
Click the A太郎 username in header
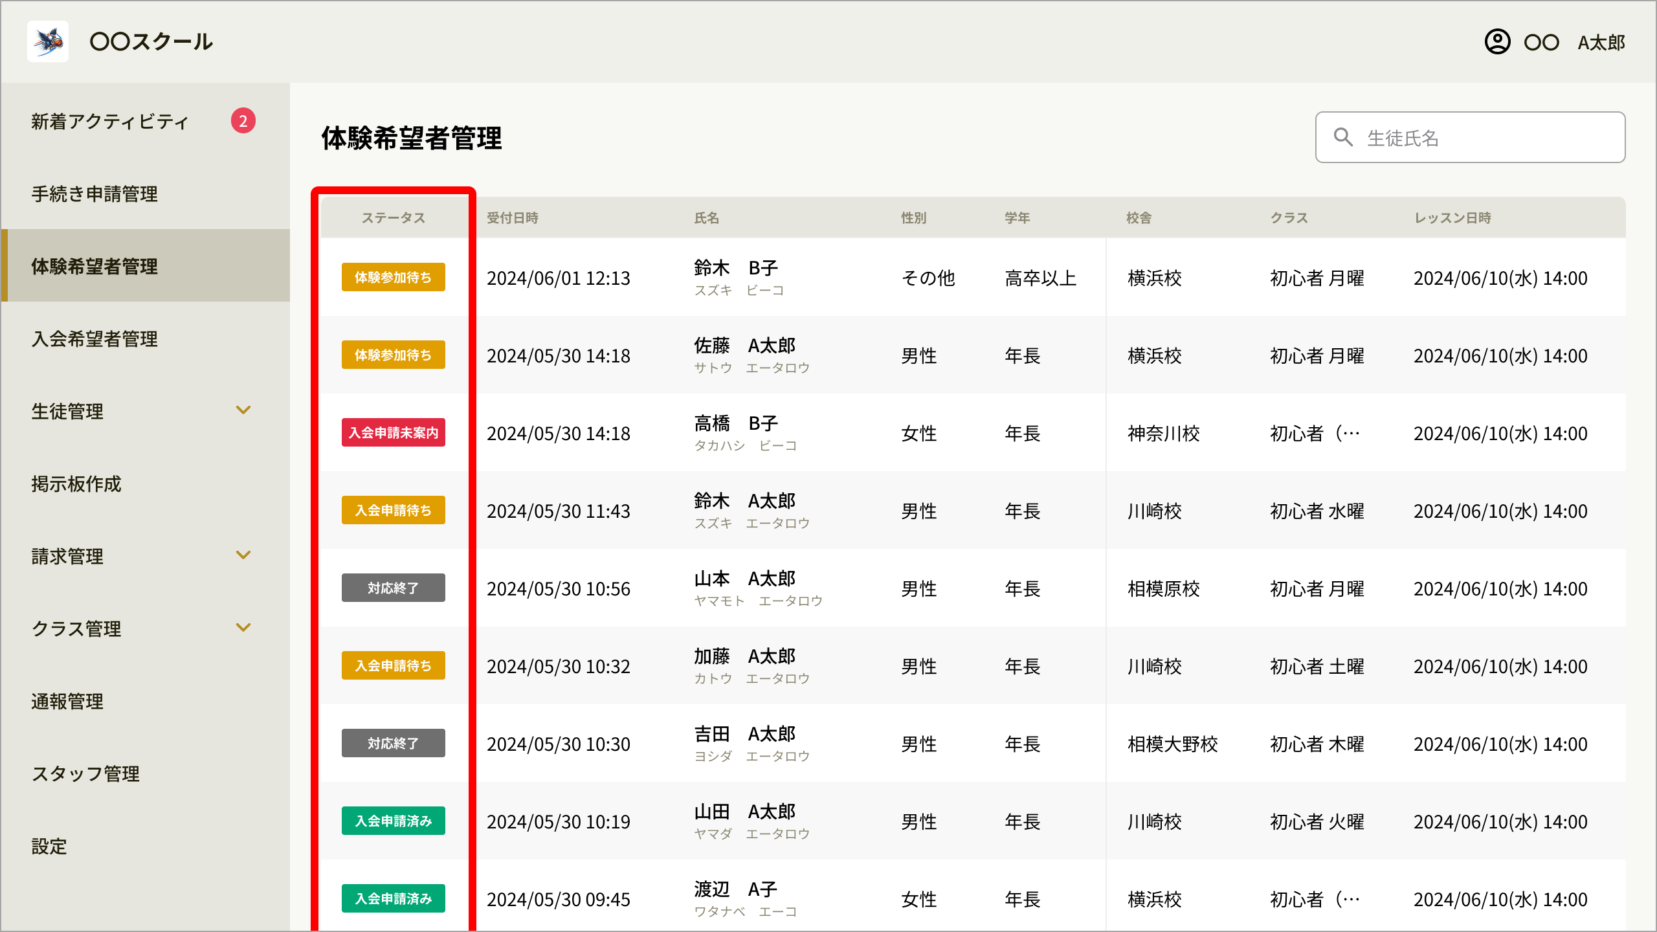(x=1601, y=43)
